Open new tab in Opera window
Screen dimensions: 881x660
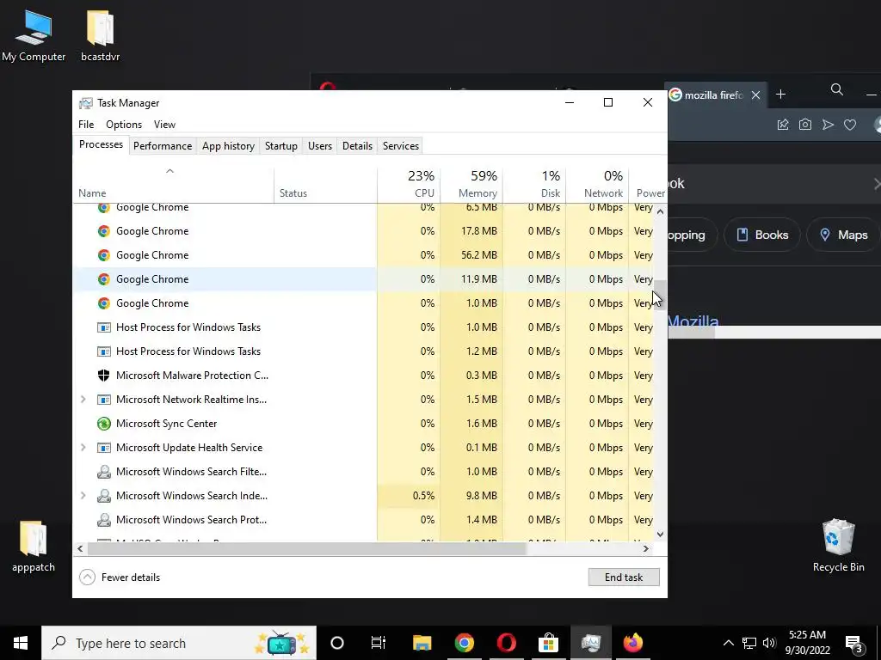(780, 95)
